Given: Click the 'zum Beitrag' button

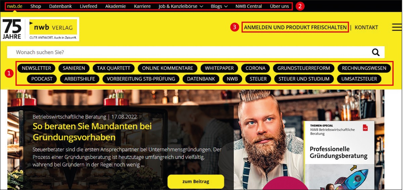Looking at the screenshot, I should click(x=196, y=181).
